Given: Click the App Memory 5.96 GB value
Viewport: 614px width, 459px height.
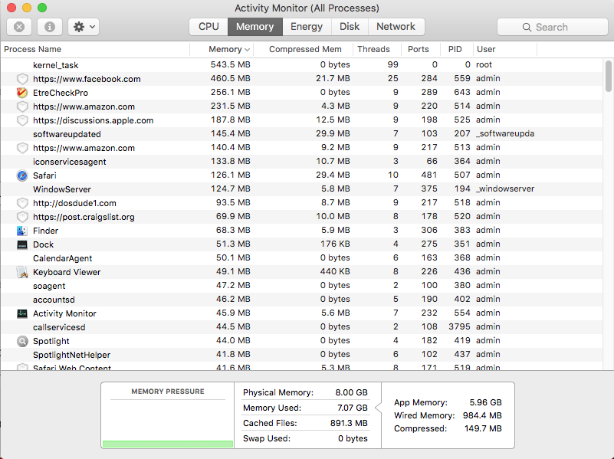Looking at the screenshot, I should tap(485, 402).
